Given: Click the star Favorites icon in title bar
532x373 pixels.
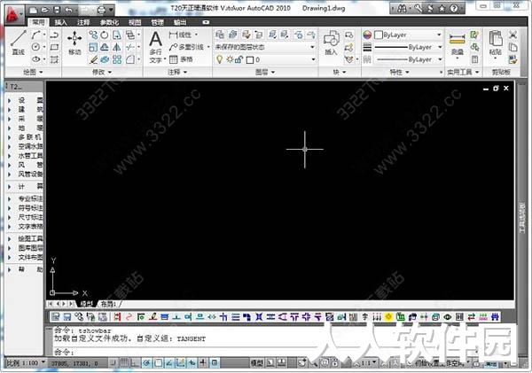Looking at the screenshot, I should click(442, 9).
